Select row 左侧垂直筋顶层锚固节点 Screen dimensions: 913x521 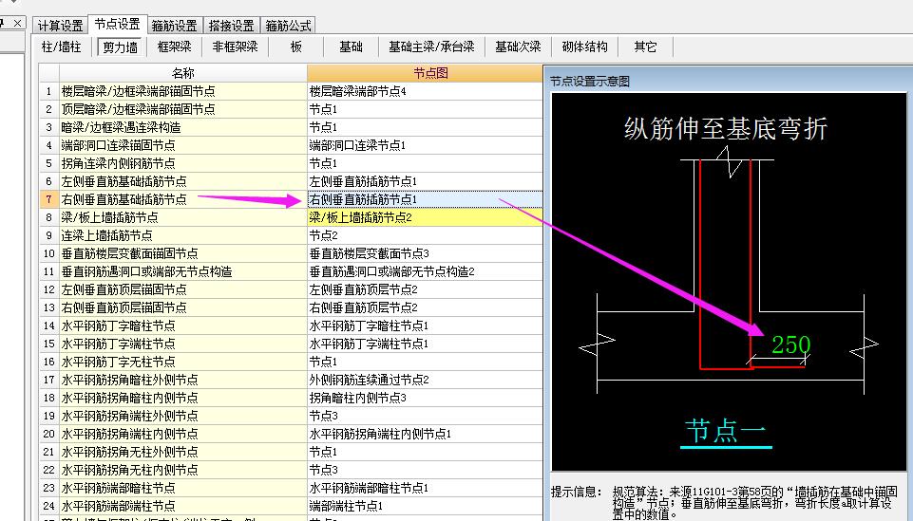tap(182, 289)
